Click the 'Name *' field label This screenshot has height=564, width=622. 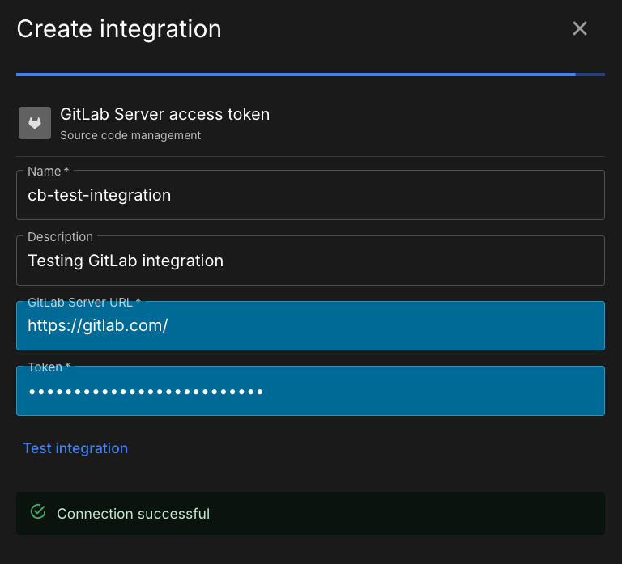[49, 172]
